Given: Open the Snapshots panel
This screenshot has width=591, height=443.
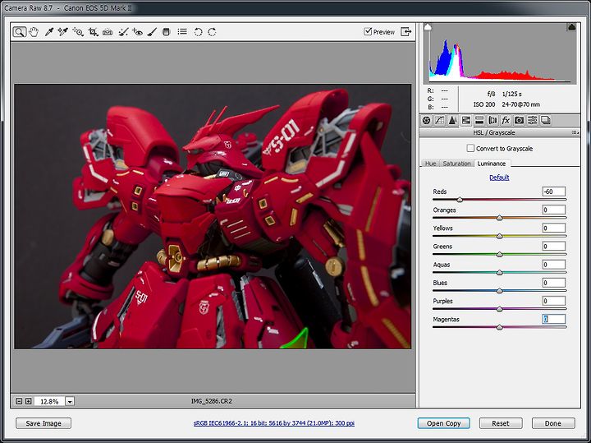Looking at the screenshot, I should [x=545, y=120].
